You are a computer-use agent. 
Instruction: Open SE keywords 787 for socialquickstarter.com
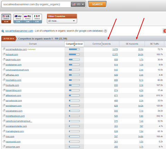(141, 126)
